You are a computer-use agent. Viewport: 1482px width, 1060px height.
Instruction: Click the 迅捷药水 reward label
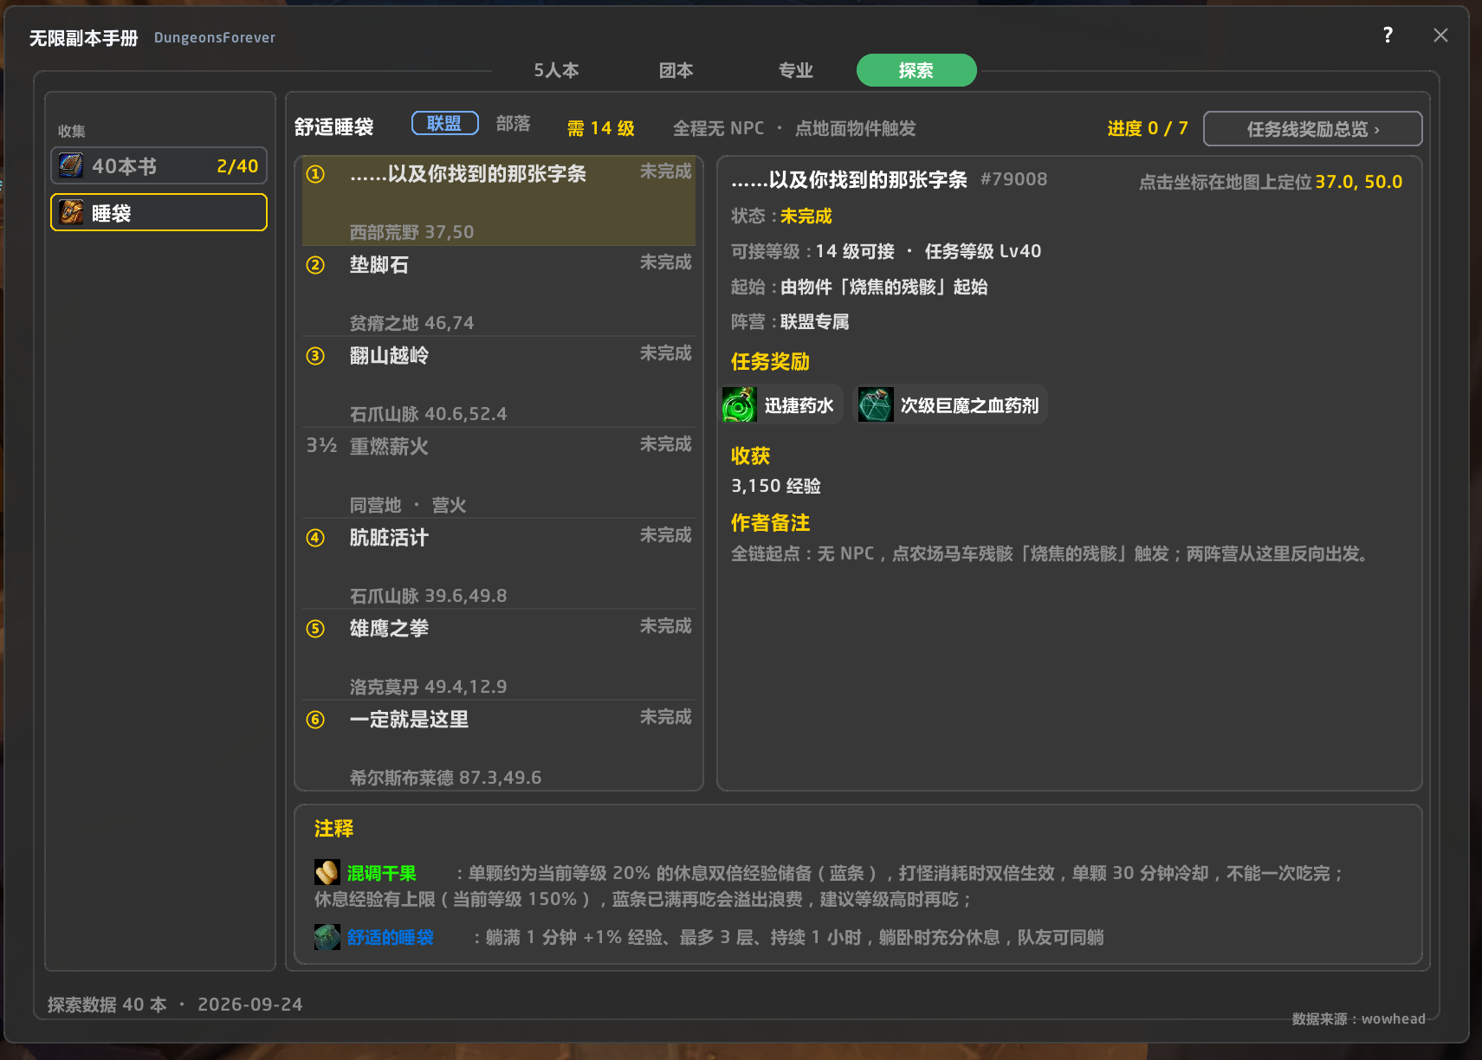799,405
